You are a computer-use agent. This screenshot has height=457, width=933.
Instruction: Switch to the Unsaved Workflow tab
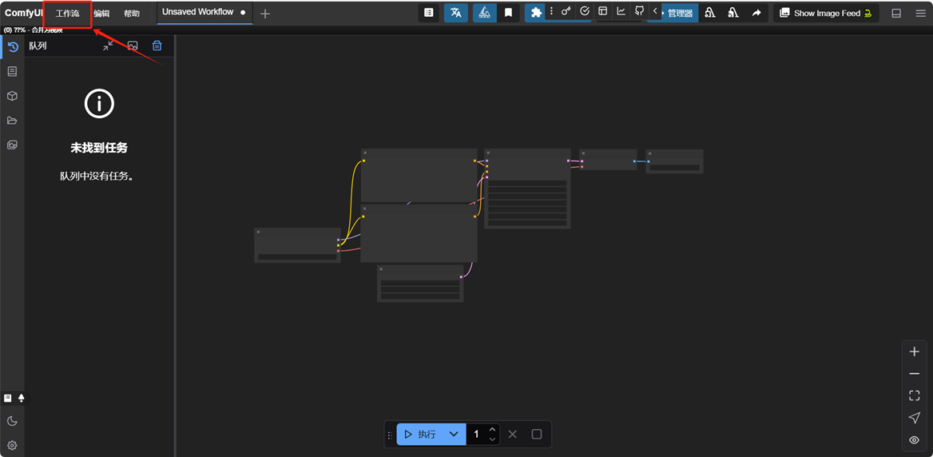click(x=198, y=13)
